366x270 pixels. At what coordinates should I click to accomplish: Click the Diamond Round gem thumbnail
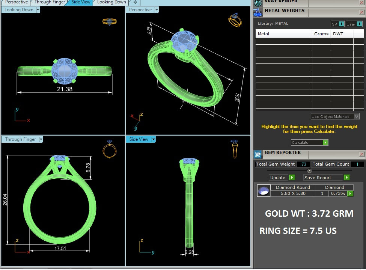pyautogui.click(x=264, y=191)
